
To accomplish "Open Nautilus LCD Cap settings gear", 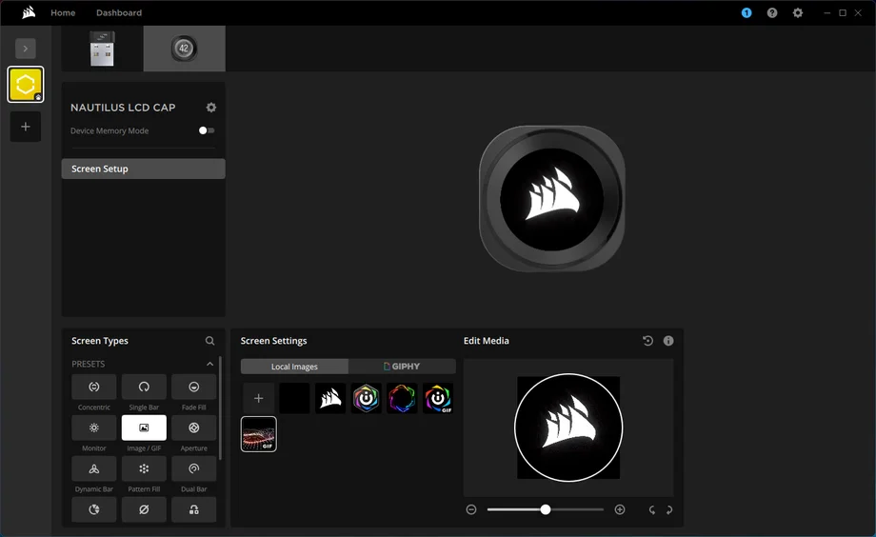I will coord(211,108).
